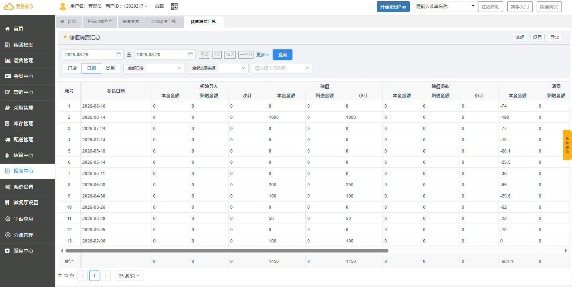Expand the 全部门店 store dropdown
This screenshot has width=572, height=287.
(154, 68)
